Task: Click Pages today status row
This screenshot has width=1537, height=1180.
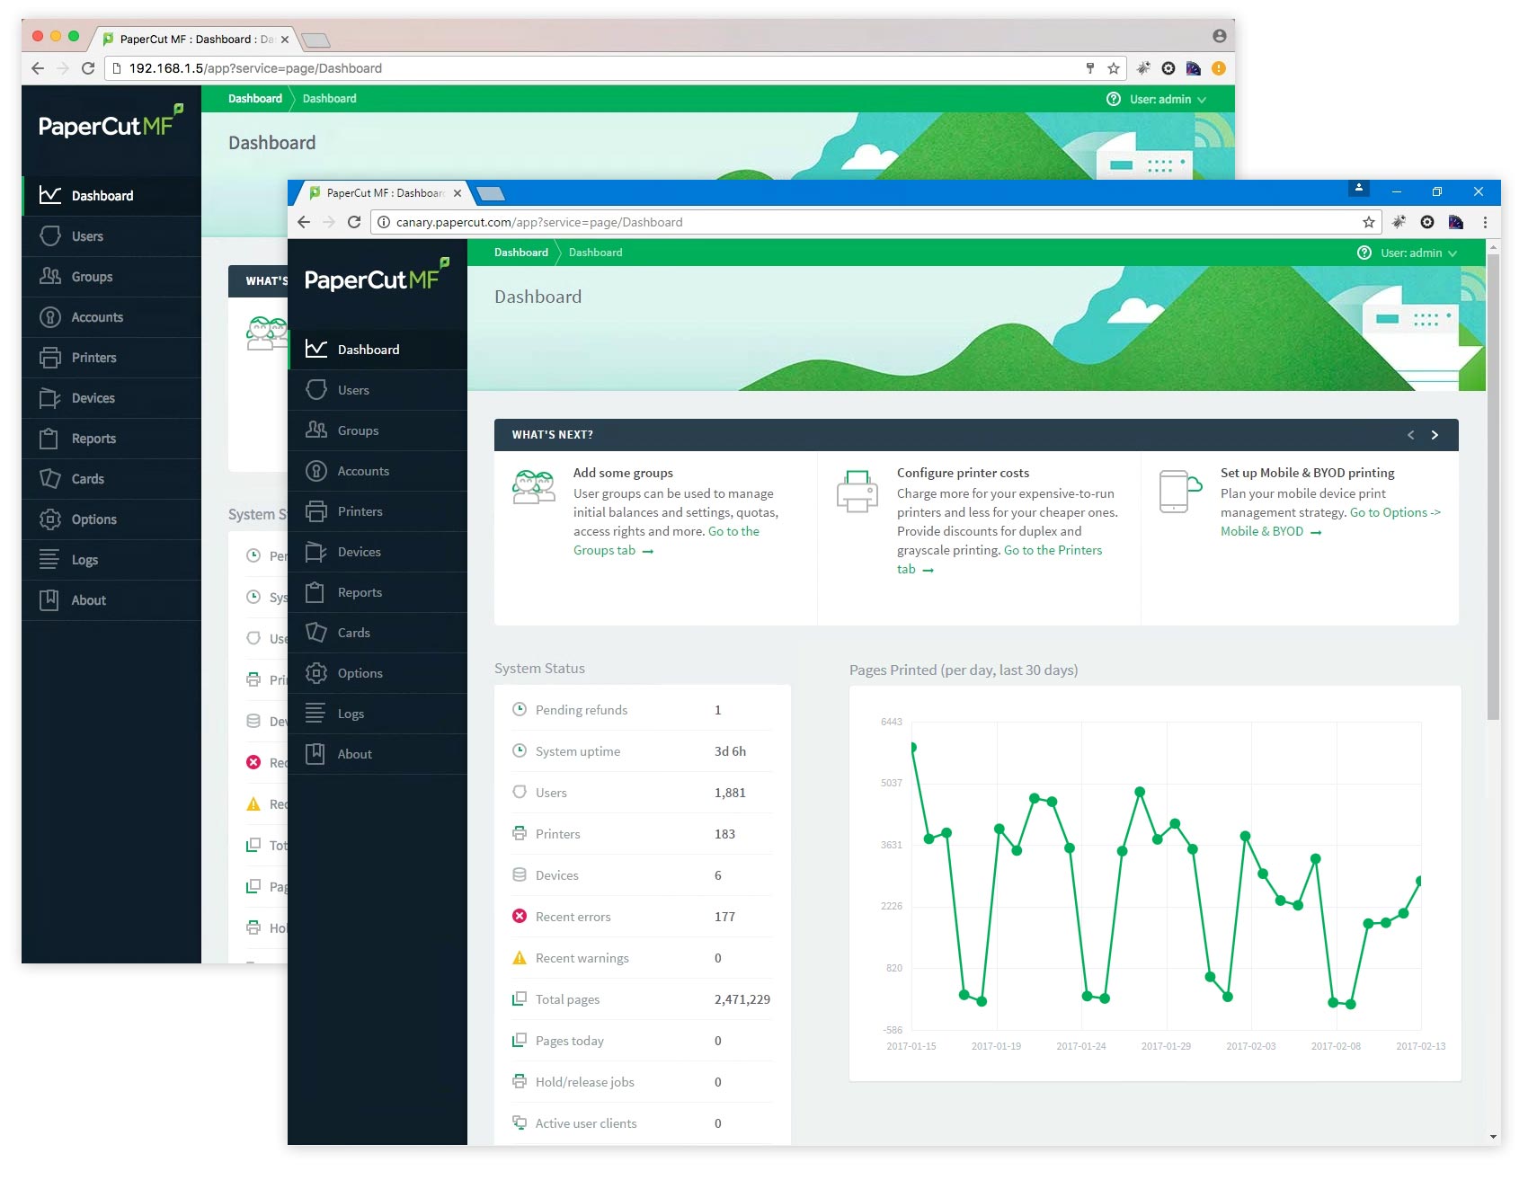Action: point(642,1041)
